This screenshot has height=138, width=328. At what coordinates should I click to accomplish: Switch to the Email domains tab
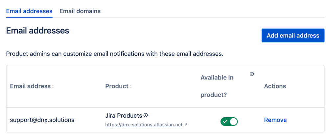[80, 11]
